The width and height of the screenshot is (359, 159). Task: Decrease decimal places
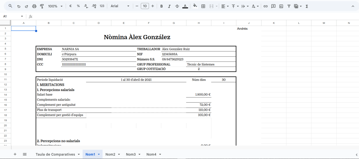click(86, 6)
